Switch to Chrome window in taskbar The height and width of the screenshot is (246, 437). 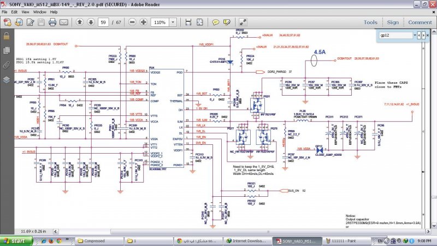coord(198,241)
